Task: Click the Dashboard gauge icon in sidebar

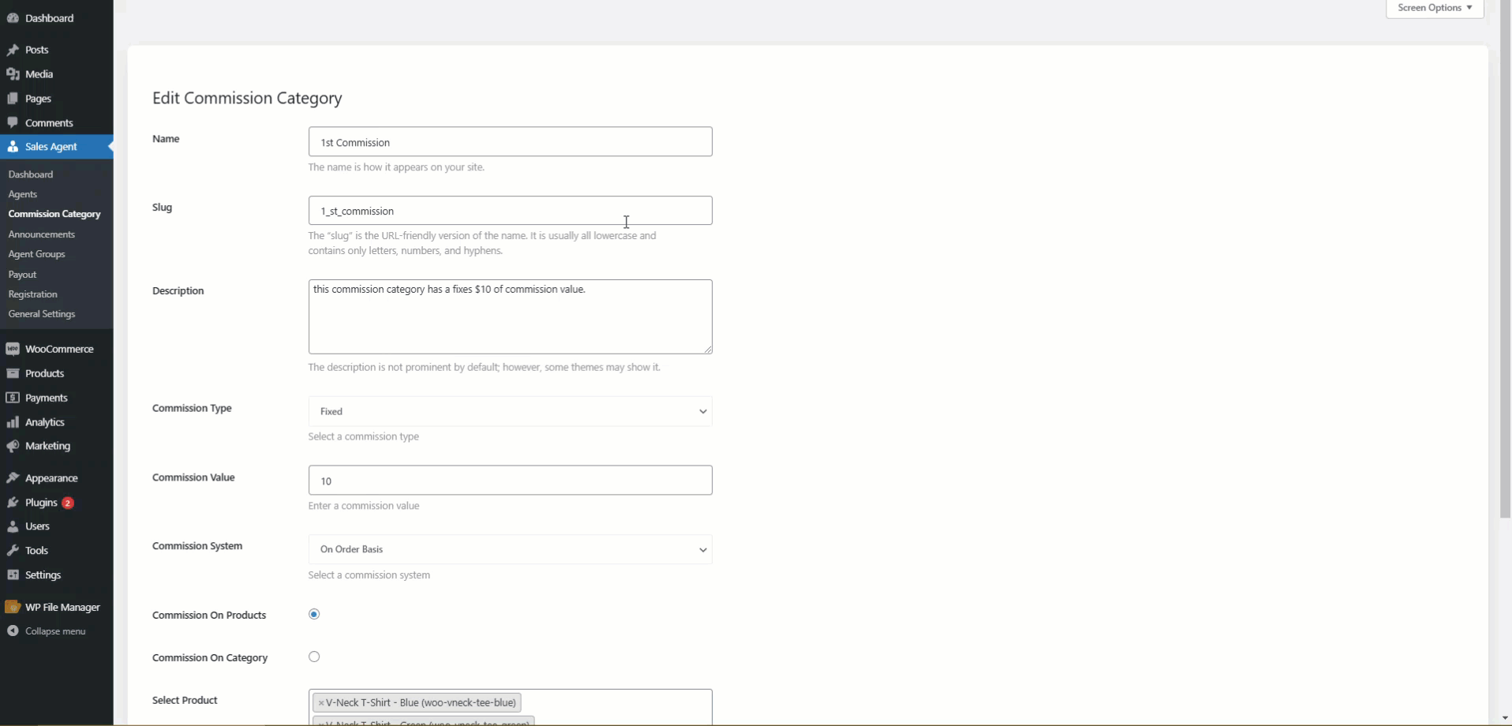Action: click(13, 18)
